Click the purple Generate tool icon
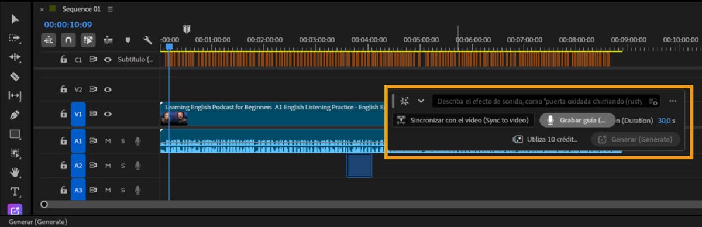The height and width of the screenshot is (227, 702). coord(15,211)
